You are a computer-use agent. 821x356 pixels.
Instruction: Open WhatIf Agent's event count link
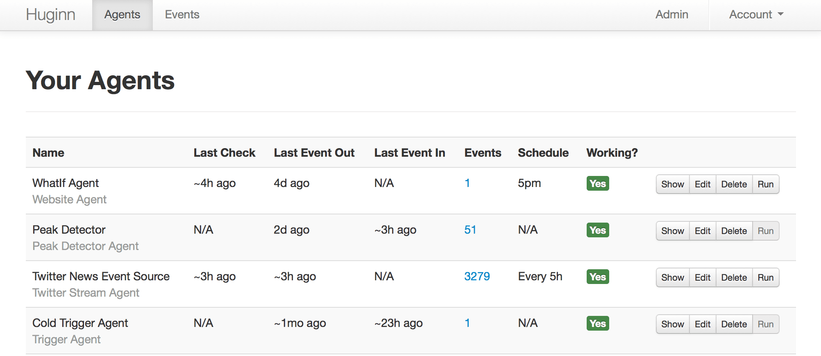(x=467, y=183)
